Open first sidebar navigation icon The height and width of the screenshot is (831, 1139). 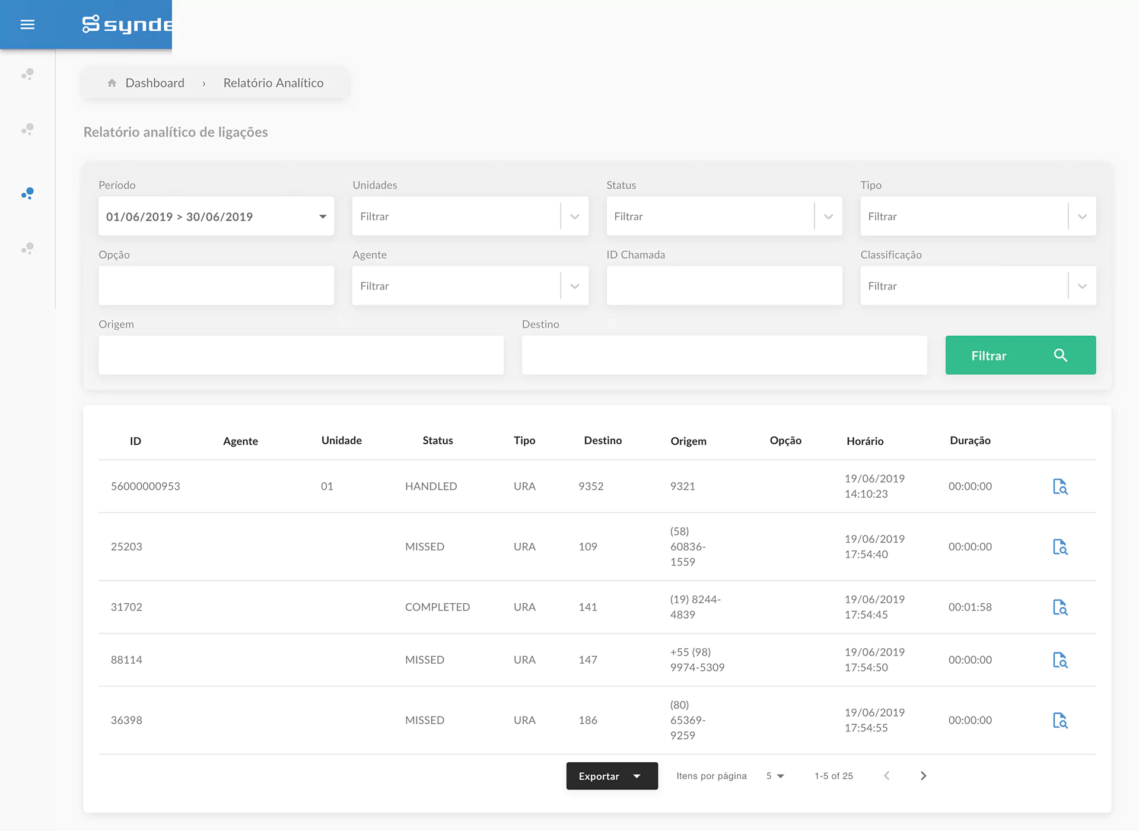[27, 75]
